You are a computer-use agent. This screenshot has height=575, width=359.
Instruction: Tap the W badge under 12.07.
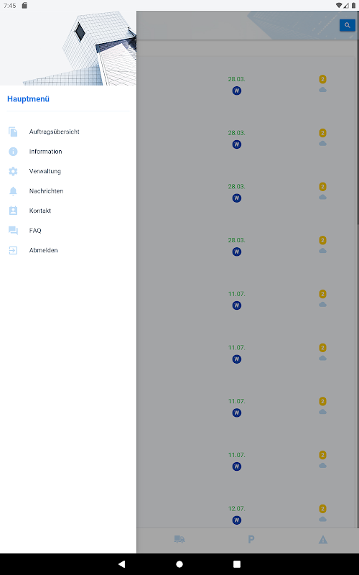pos(237,520)
